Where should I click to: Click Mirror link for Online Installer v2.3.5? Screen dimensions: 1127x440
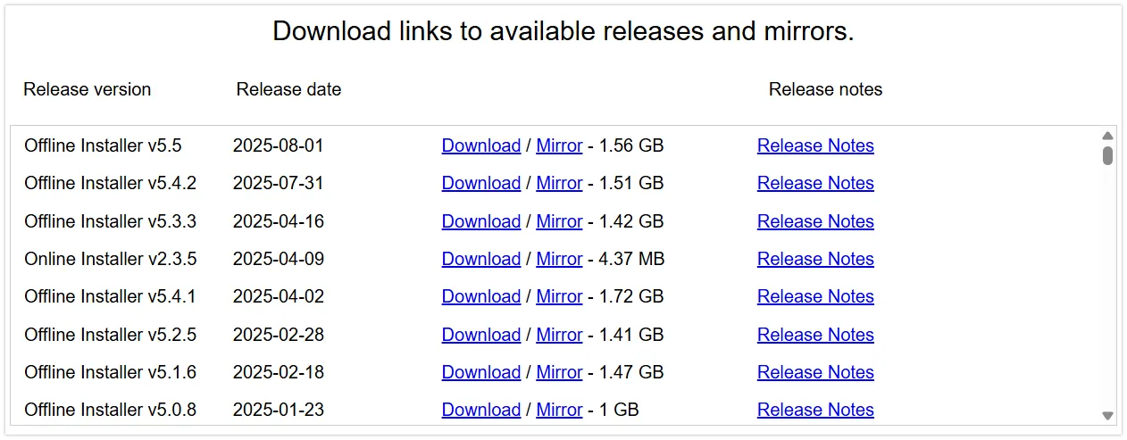coord(559,259)
